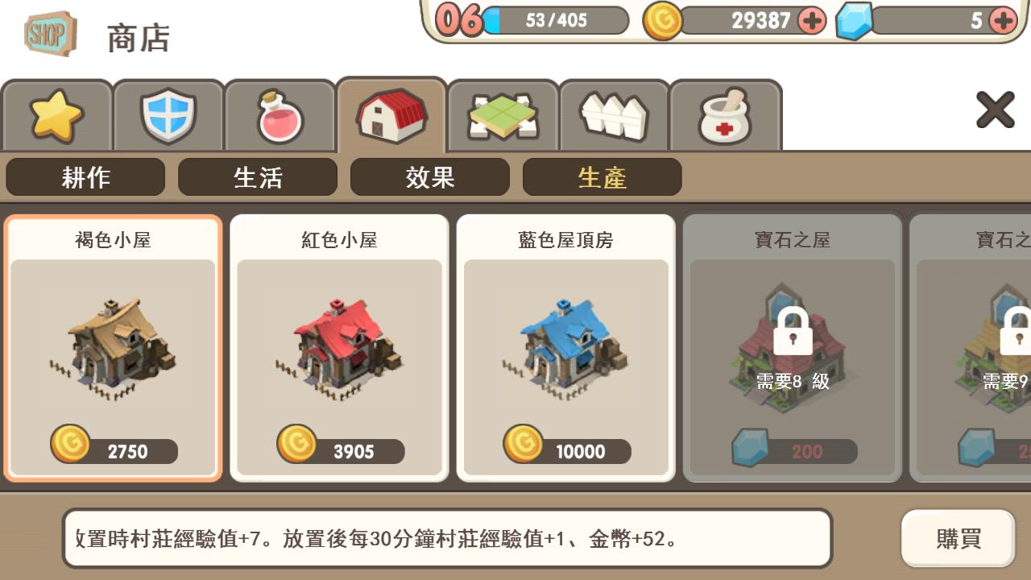Click the locked 寶石之屋 level 8 card
The height and width of the screenshot is (580, 1031).
coord(793,348)
